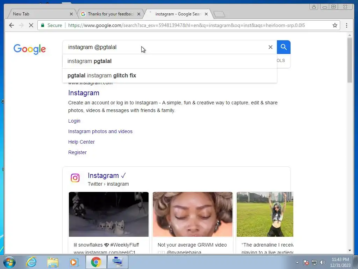This screenshot has height=269, width=358.
Task: Open the on-screen keyboard taskbar app
Action: (x=118, y=262)
